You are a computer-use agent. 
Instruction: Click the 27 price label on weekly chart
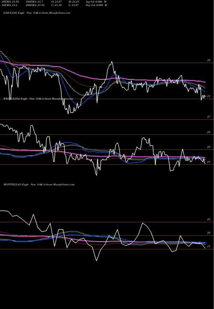click(x=209, y=117)
